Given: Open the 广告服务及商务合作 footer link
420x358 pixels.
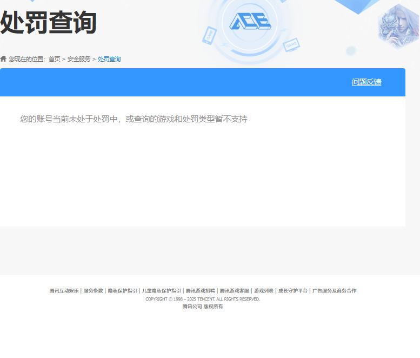Looking at the screenshot, I should coord(334,291).
